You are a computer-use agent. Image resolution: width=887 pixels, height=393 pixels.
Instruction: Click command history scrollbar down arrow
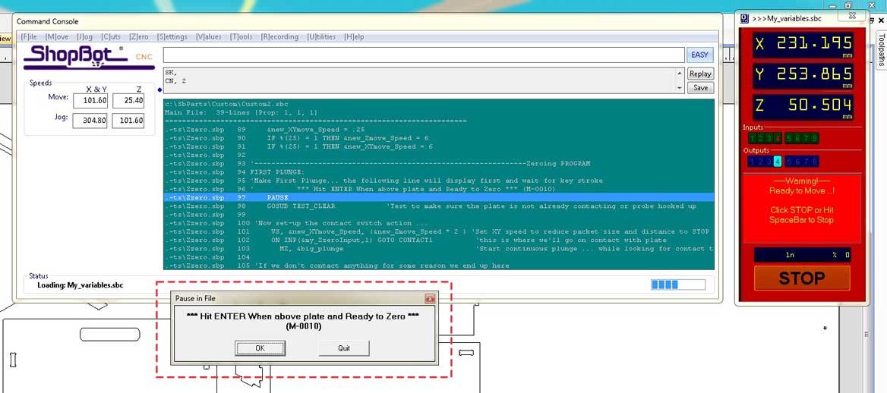click(680, 89)
